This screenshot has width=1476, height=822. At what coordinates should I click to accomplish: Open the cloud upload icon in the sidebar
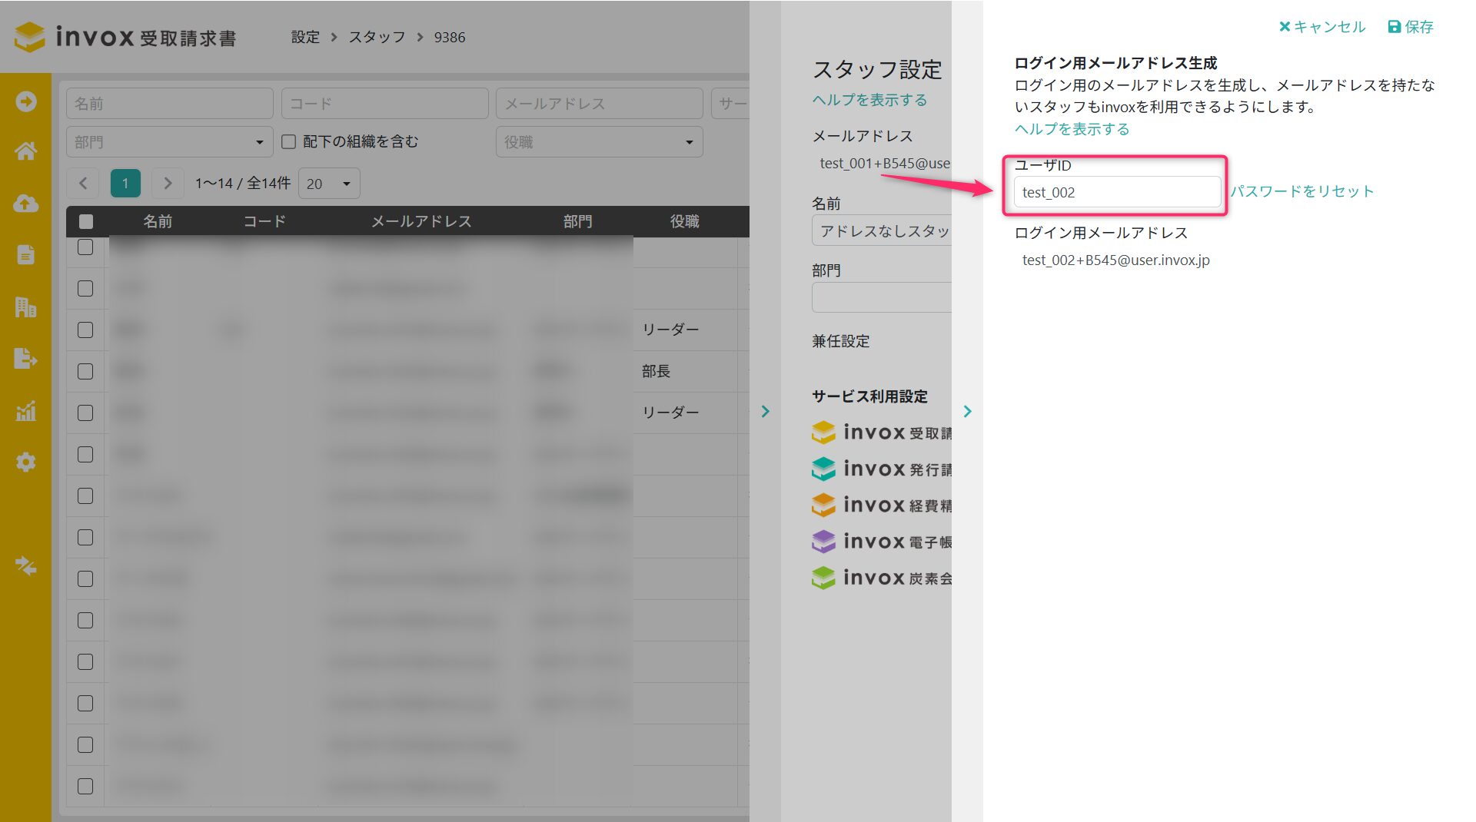click(x=25, y=204)
